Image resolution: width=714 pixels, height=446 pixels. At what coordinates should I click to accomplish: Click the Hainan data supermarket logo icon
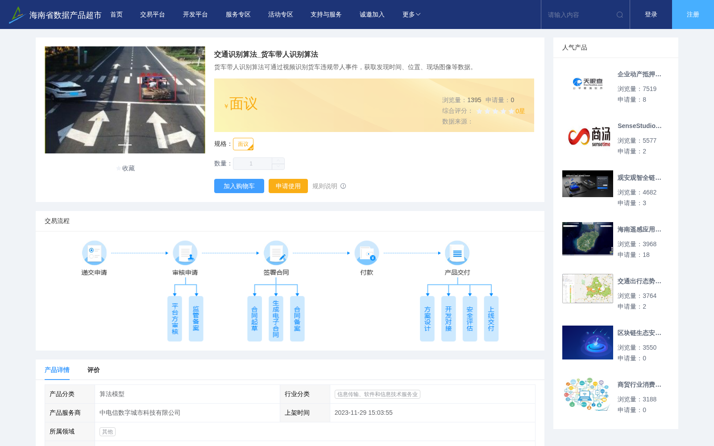17,15
